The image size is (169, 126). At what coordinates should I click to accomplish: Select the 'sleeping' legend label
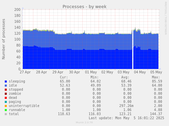click(17, 82)
